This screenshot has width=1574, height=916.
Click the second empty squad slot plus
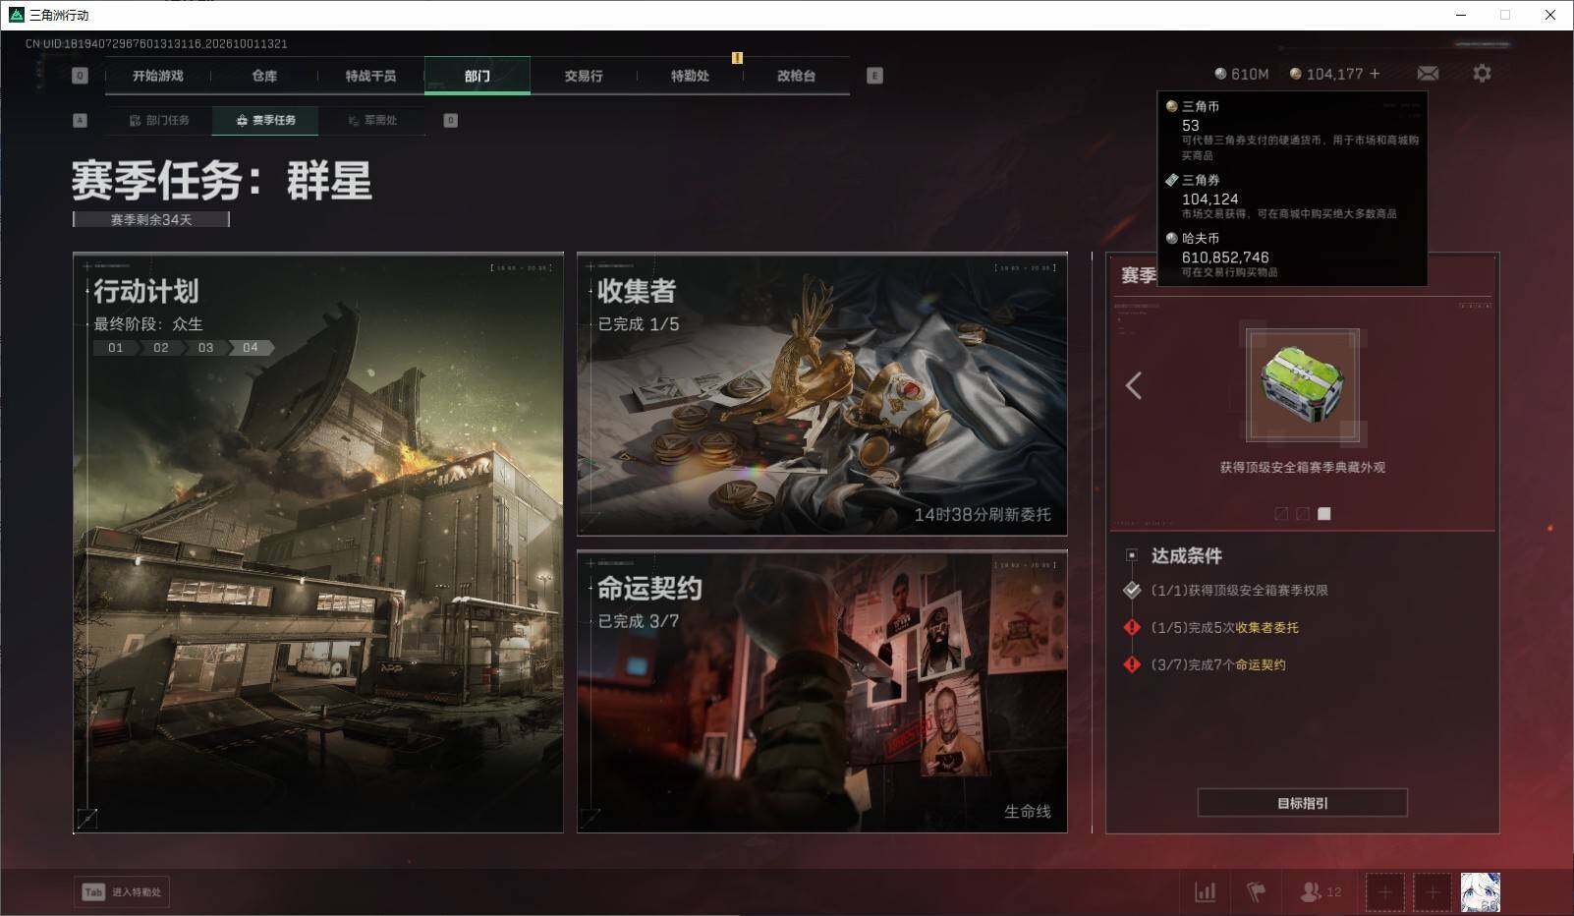click(x=1433, y=892)
